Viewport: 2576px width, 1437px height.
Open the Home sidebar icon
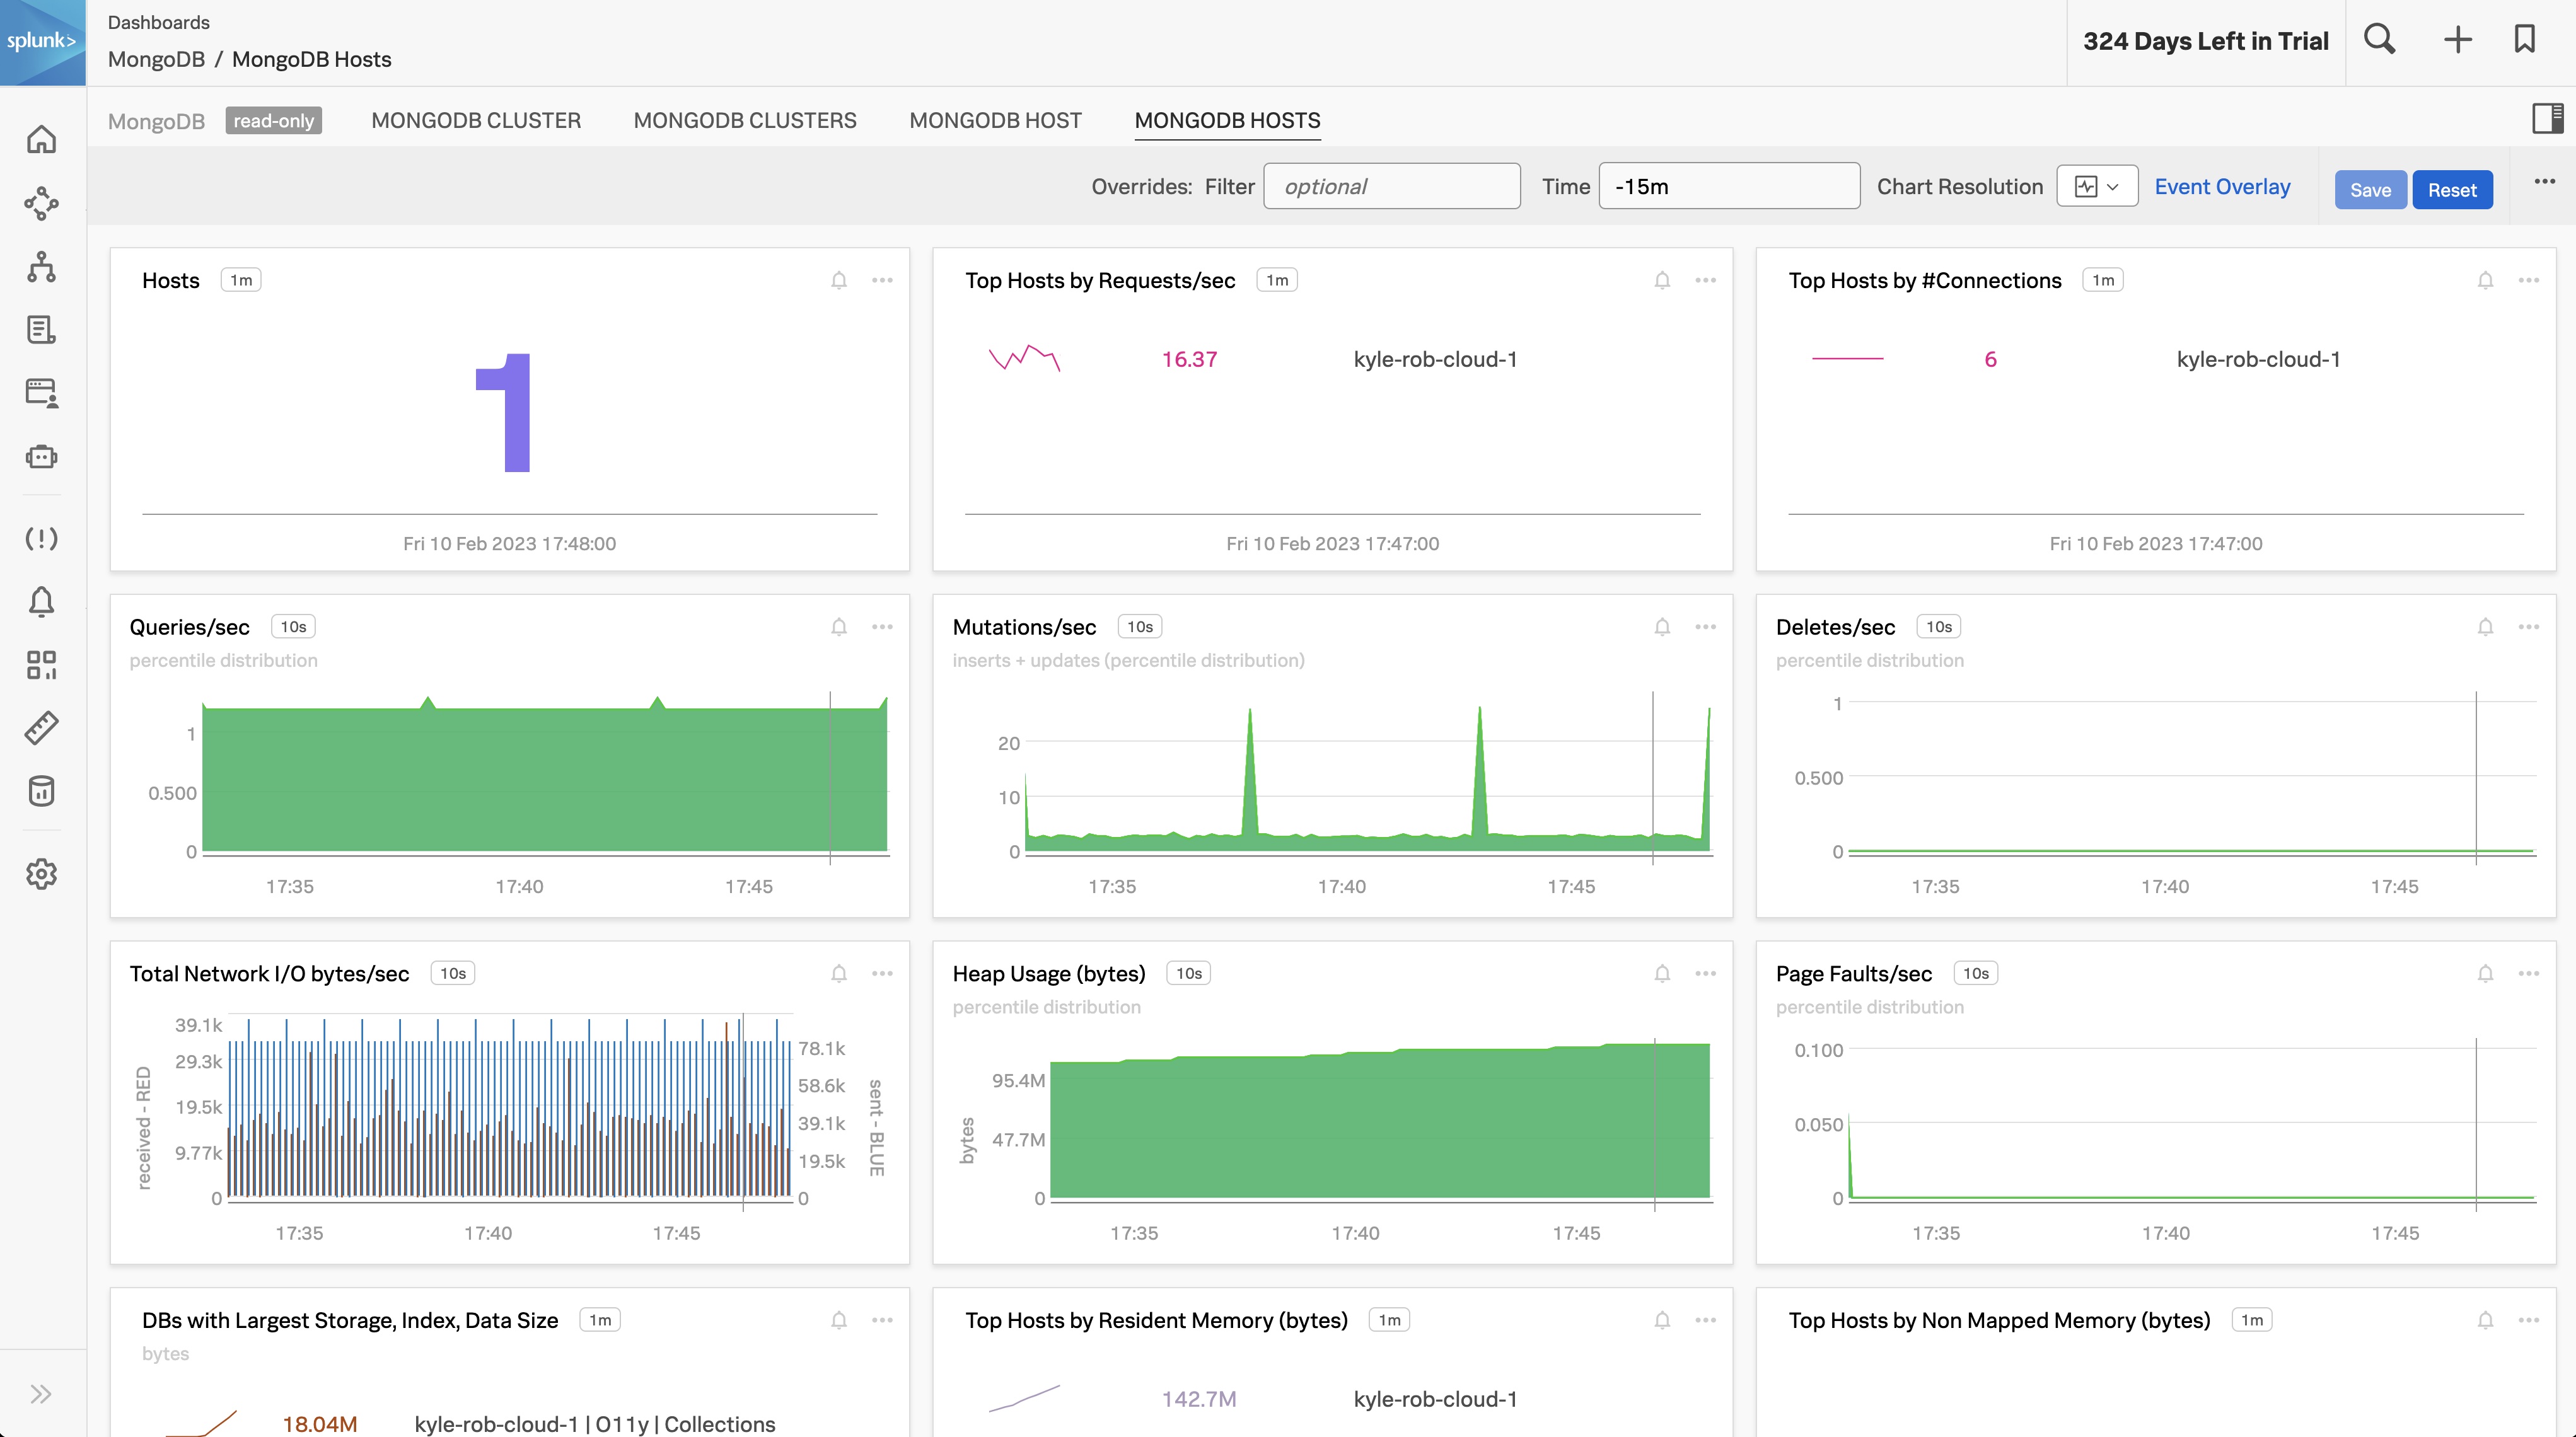coord(41,139)
